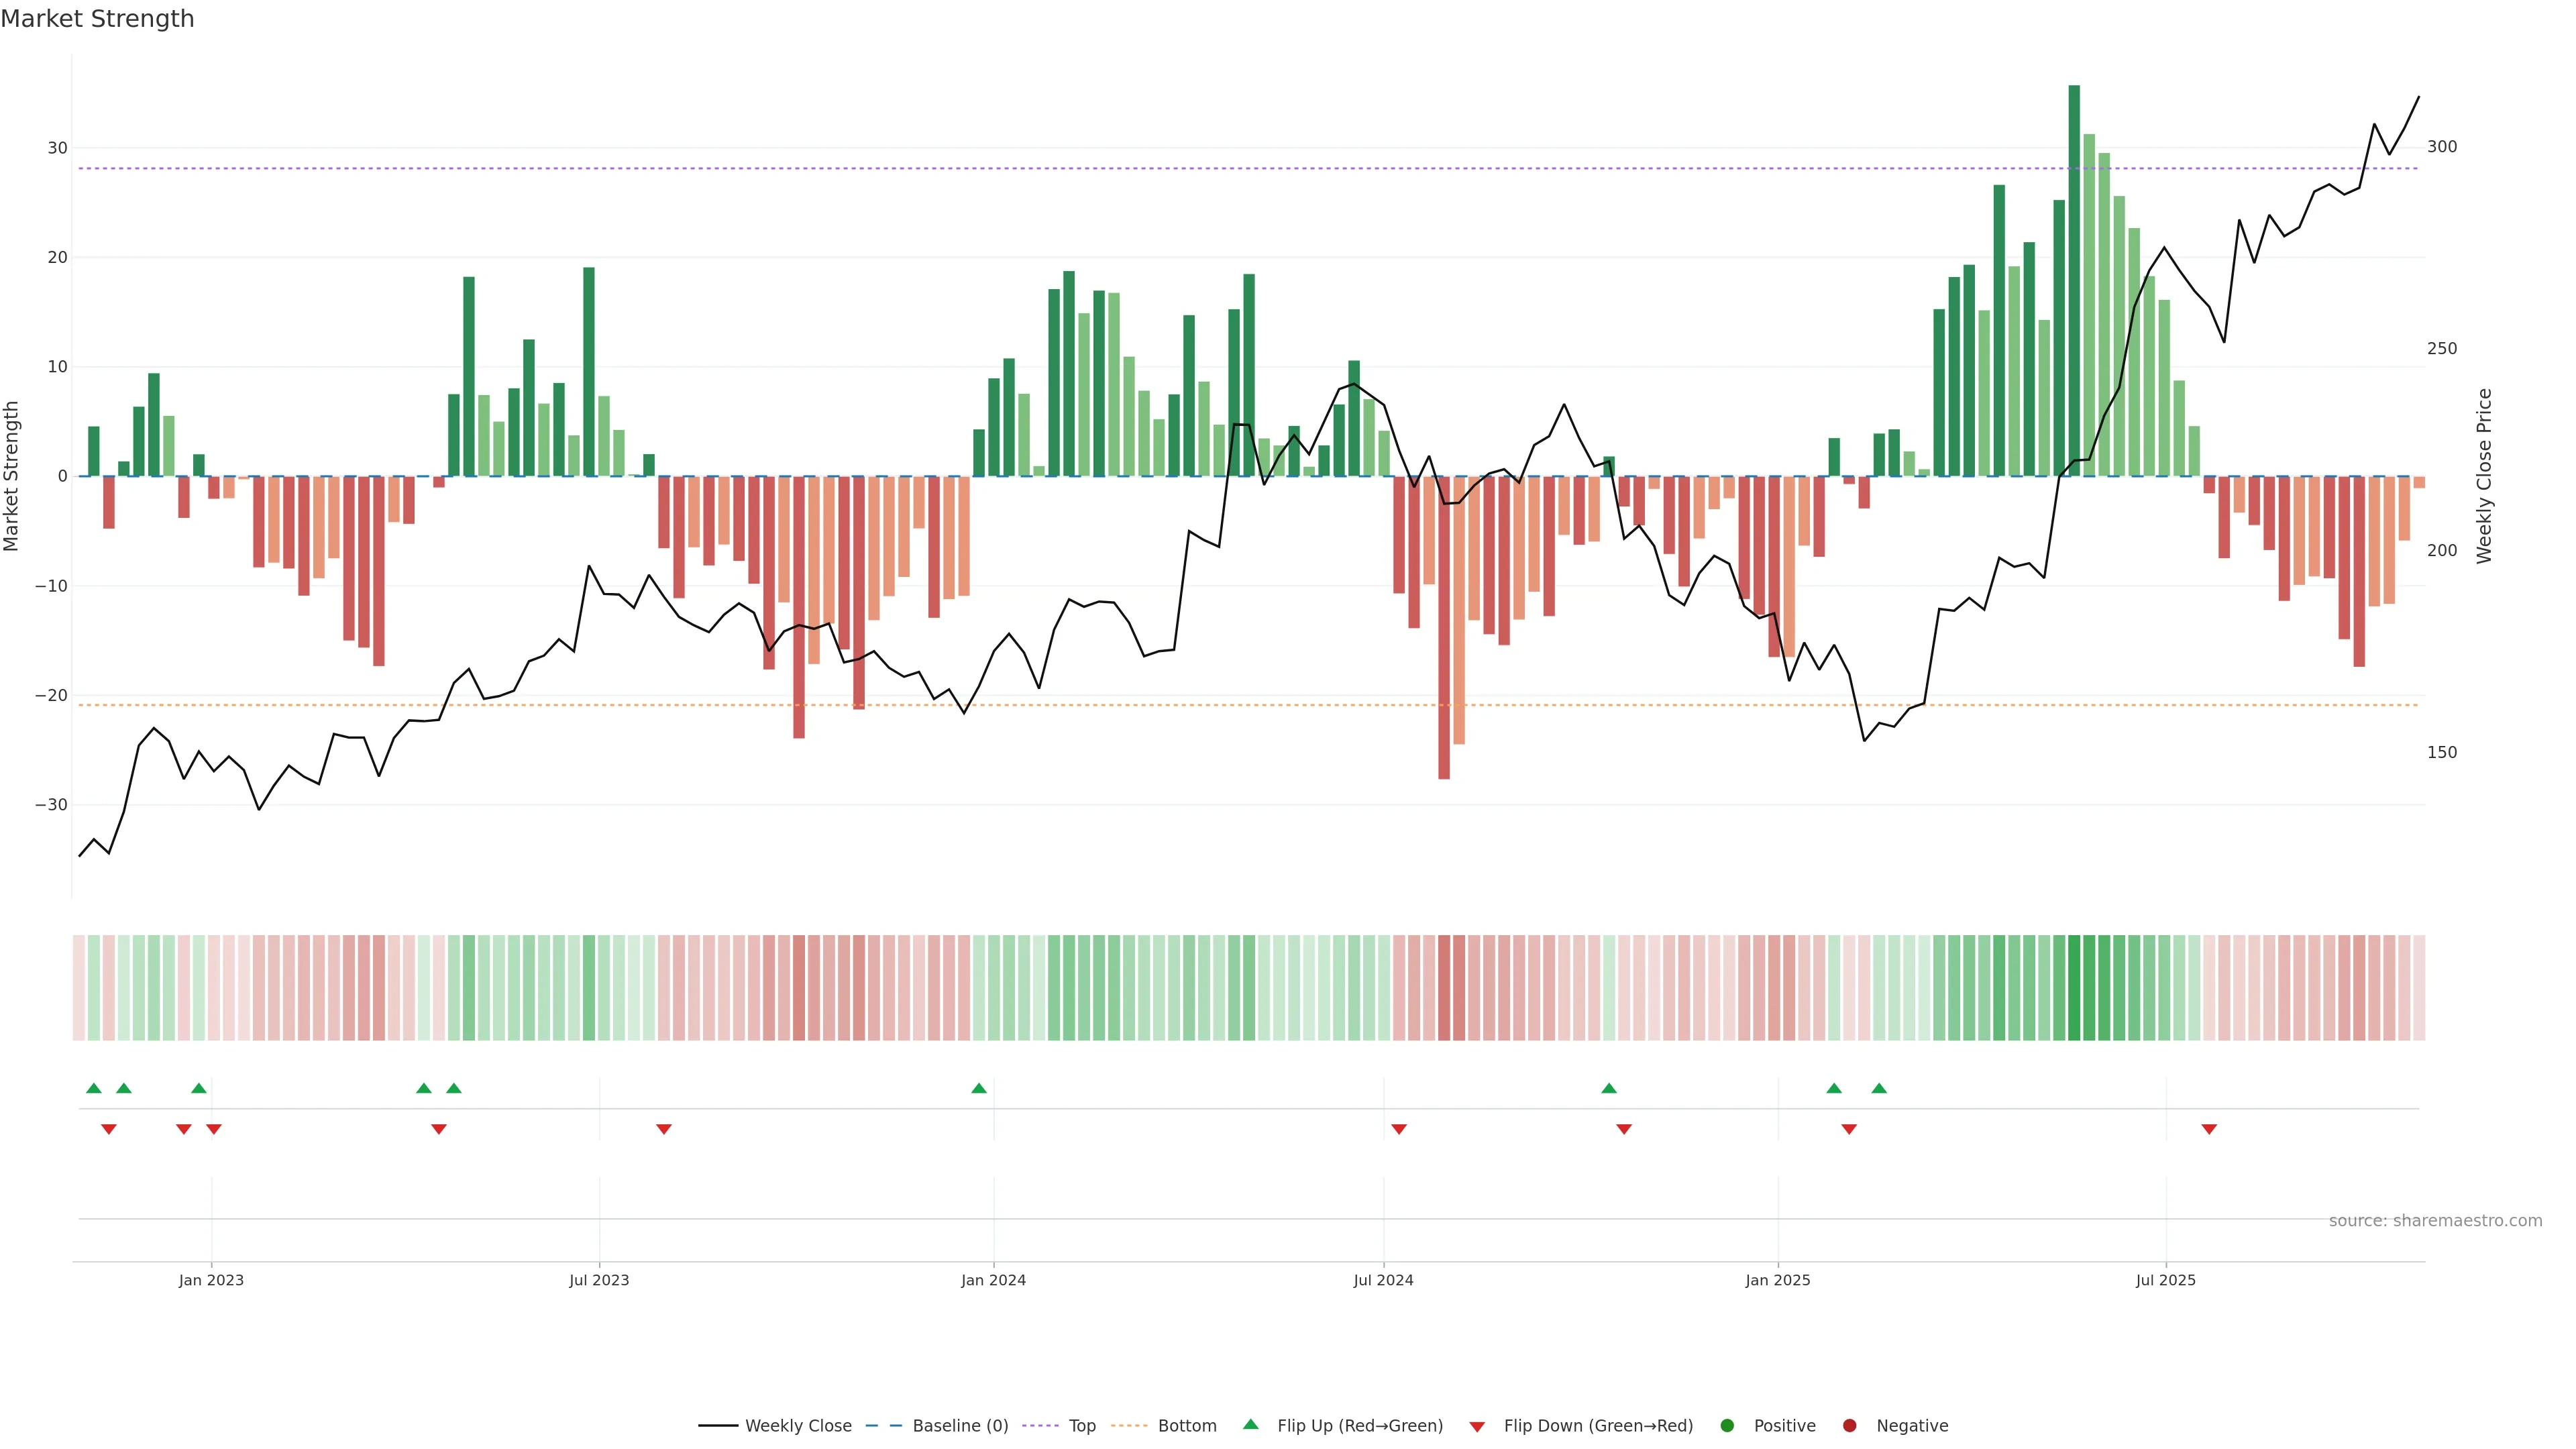Click the dark red Negative circle legend icon
The width and height of the screenshot is (2576, 1449).
(x=1849, y=1426)
